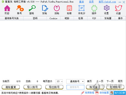The height and width of the screenshot is (95, 126).
Task: Open the 账号盒子 button
Action: tap(95, 87)
